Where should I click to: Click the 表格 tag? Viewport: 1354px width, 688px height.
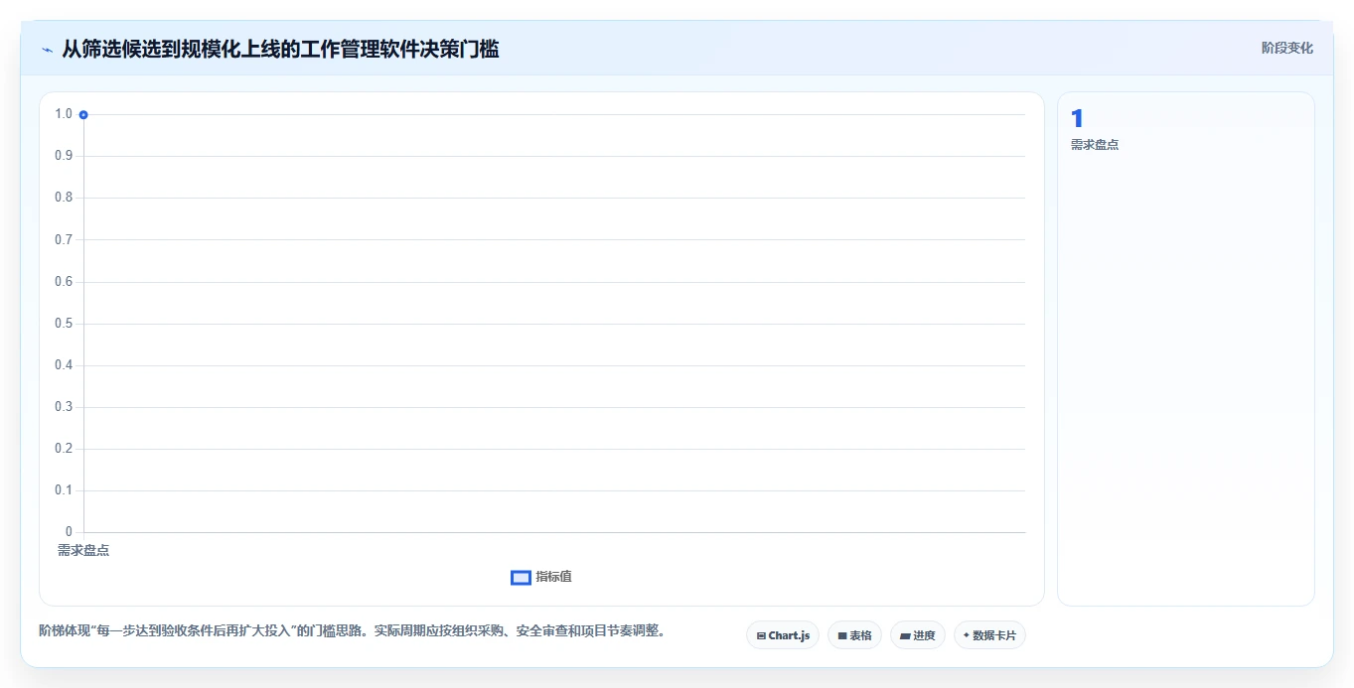coord(854,635)
